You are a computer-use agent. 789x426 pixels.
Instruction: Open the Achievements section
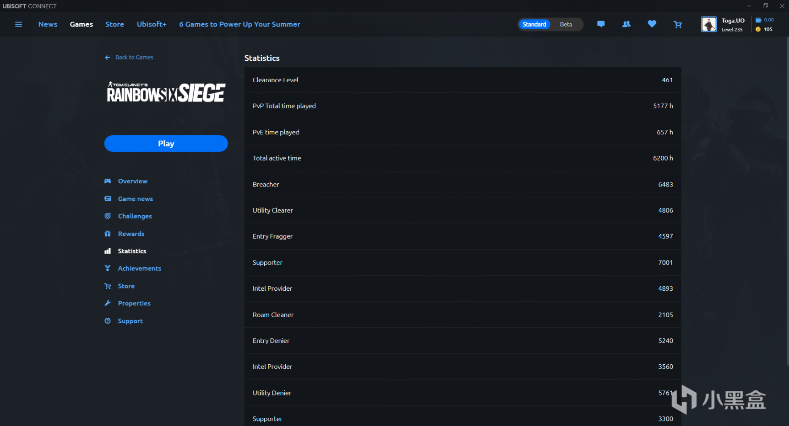(x=140, y=268)
